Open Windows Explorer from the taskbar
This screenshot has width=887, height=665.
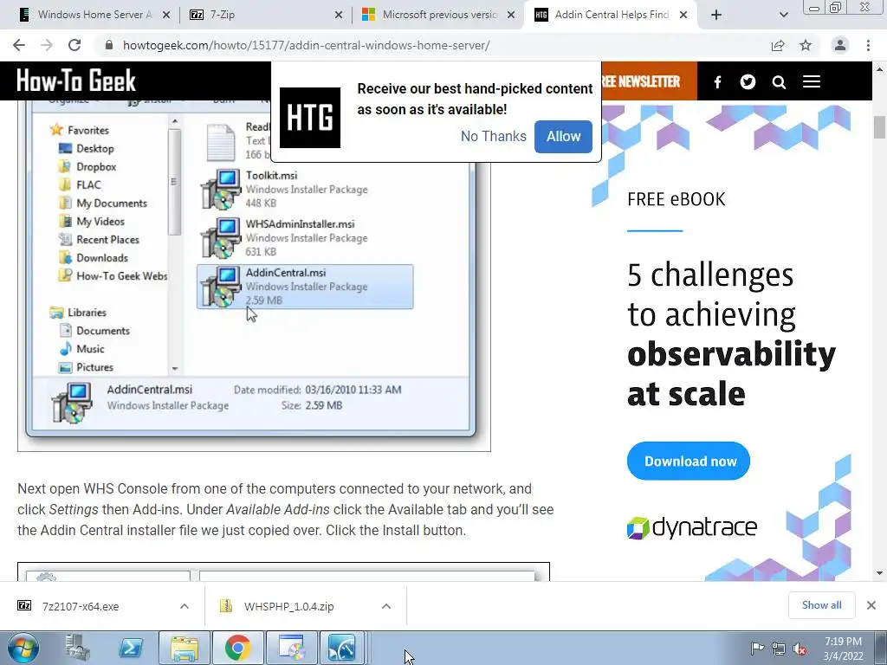pos(185,648)
